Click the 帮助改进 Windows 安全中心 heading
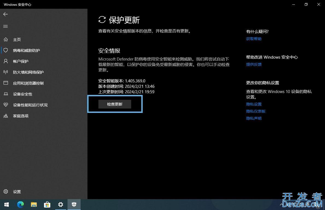325x210 pixels. point(272,57)
